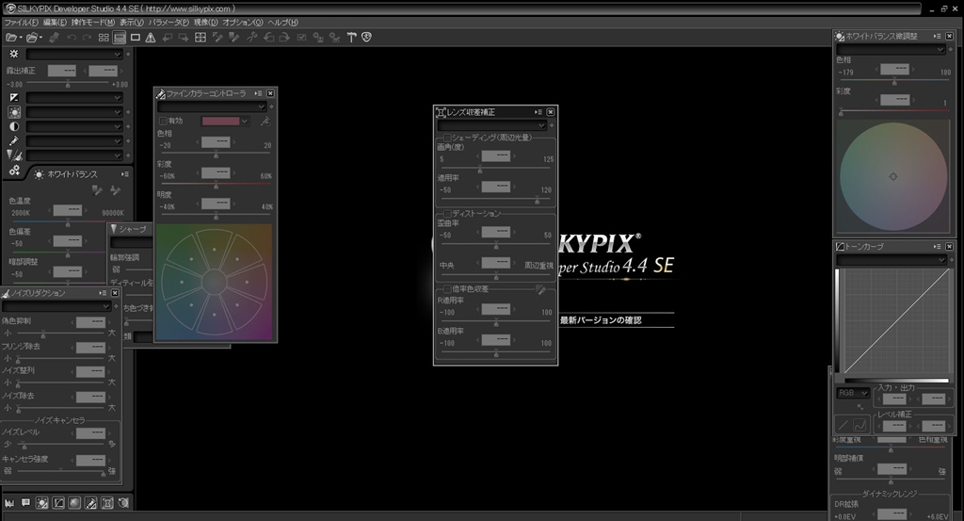Open the ファイル(F) menu
Viewport: 964px width, 521px height.
21,23
